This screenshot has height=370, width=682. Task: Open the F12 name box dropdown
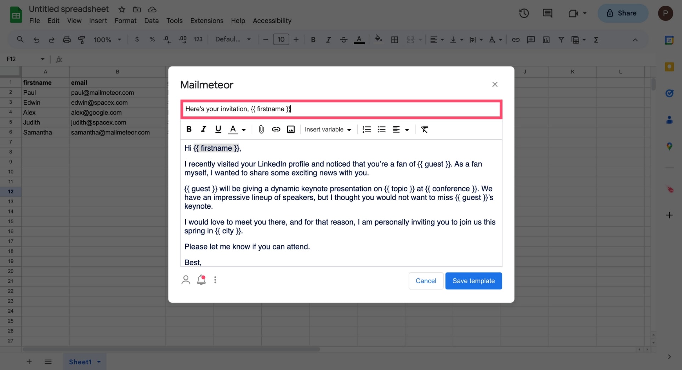tap(42, 59)
